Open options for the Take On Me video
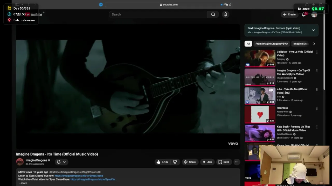This screenshot has height=186, width=332. click(317, 90)
